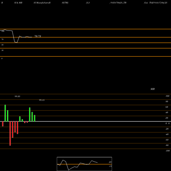This screenshot has width=171, height=171.
Task: Click the '91D170425_TB' symbol text
Action: point(118,3)
